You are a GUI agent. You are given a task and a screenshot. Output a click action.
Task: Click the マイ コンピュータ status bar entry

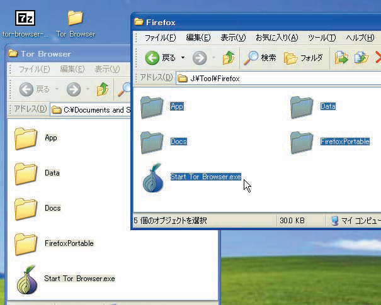(356, 221)
